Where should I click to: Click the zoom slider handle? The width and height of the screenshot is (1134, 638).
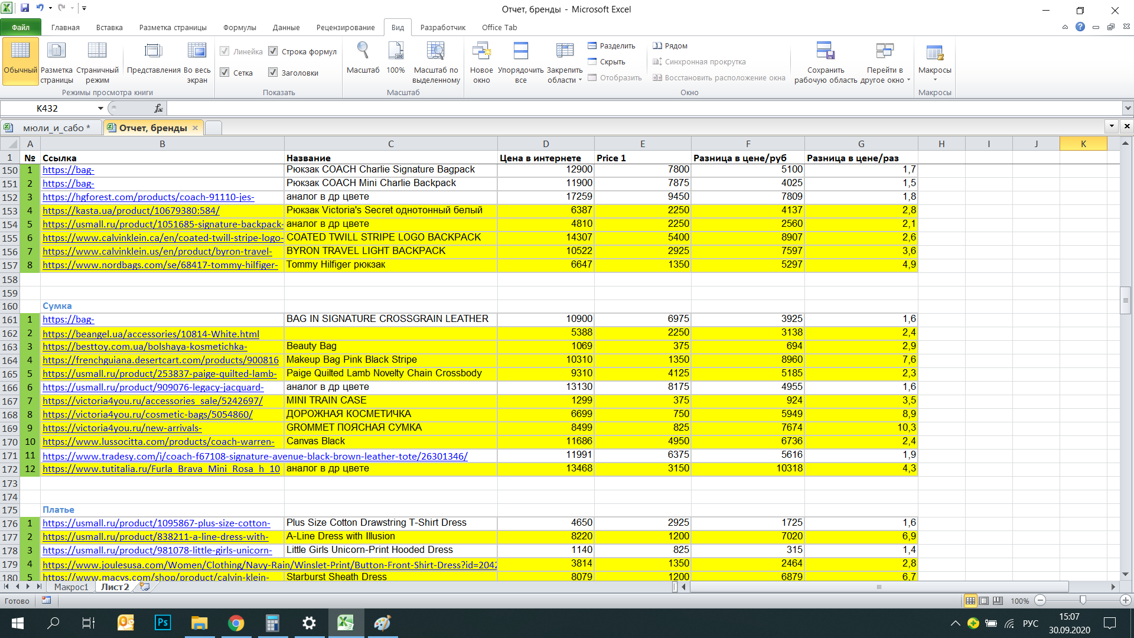click(1083, 601)
